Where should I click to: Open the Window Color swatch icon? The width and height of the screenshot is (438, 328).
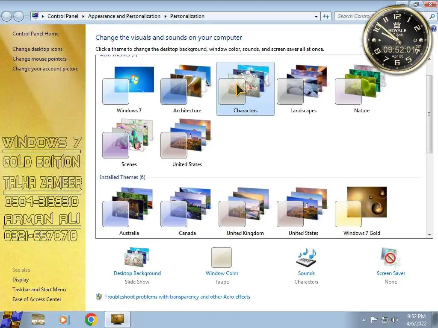point(222,258)
